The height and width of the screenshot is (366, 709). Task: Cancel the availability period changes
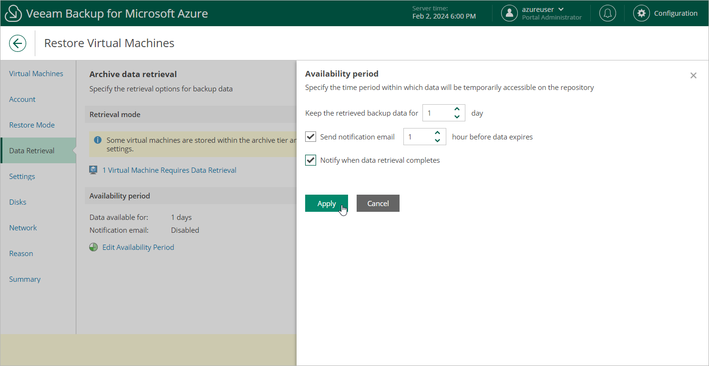[378, 203]
